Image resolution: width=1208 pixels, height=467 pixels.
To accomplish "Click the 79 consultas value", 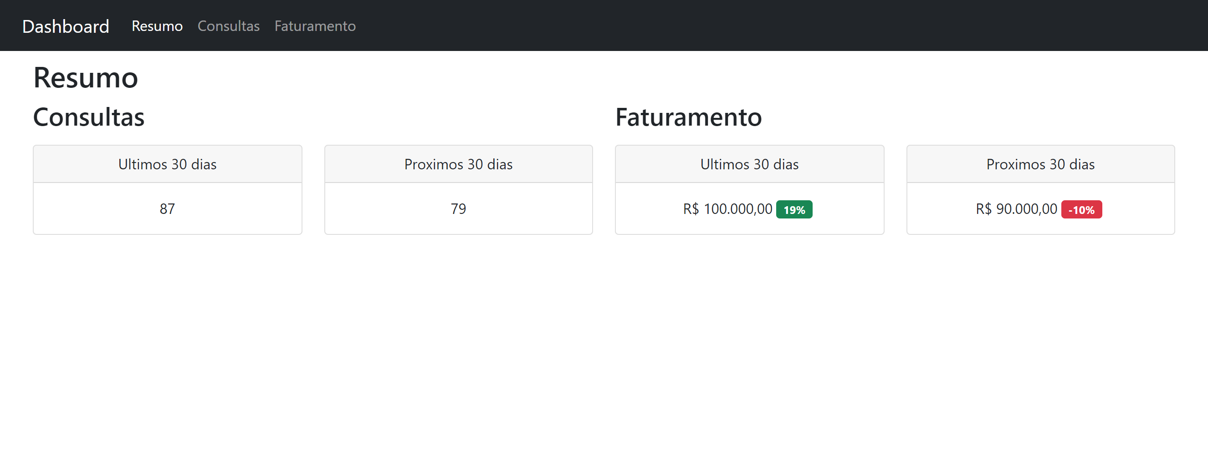I will point(458,209).
